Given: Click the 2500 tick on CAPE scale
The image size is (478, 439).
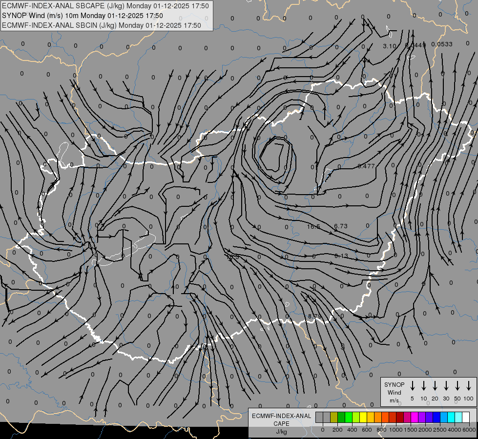Looking at the screenshot, I should pyautogui.click(x=440, y=430).
